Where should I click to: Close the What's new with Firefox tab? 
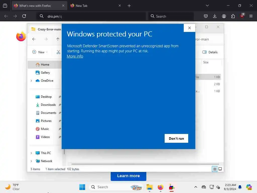tap(63, 6)
